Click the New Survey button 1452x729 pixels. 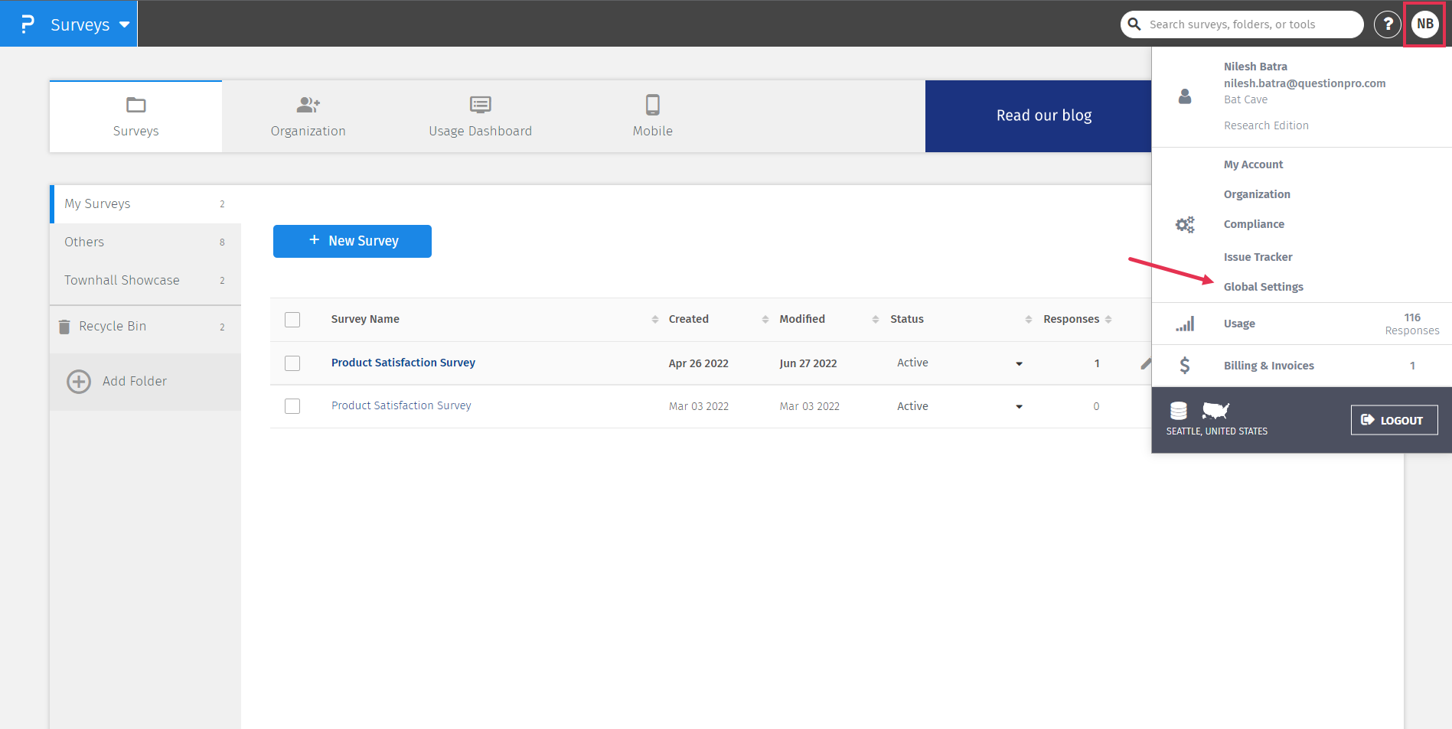[x=352, y=241]
